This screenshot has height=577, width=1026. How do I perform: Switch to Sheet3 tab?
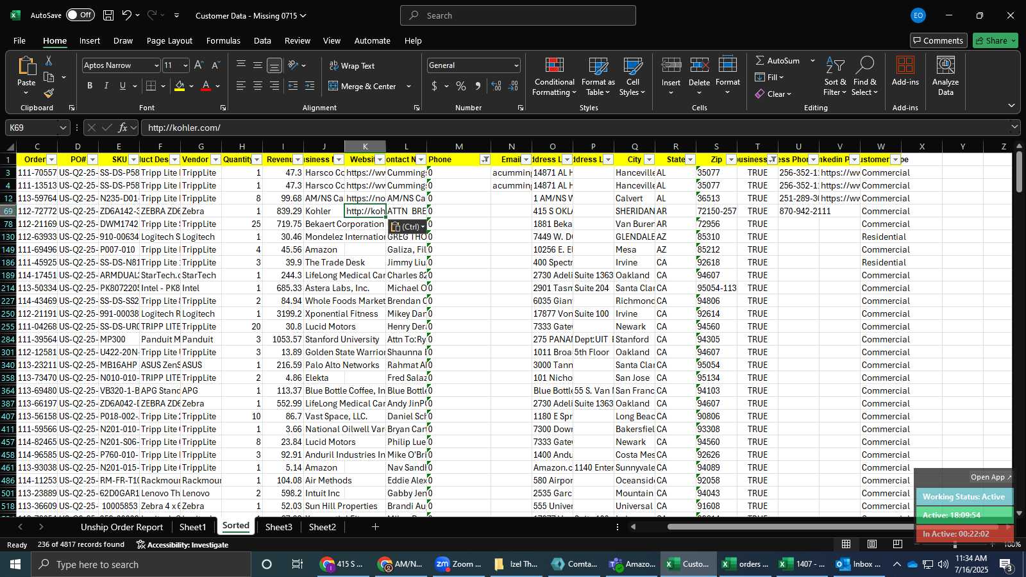coord(279,527)
